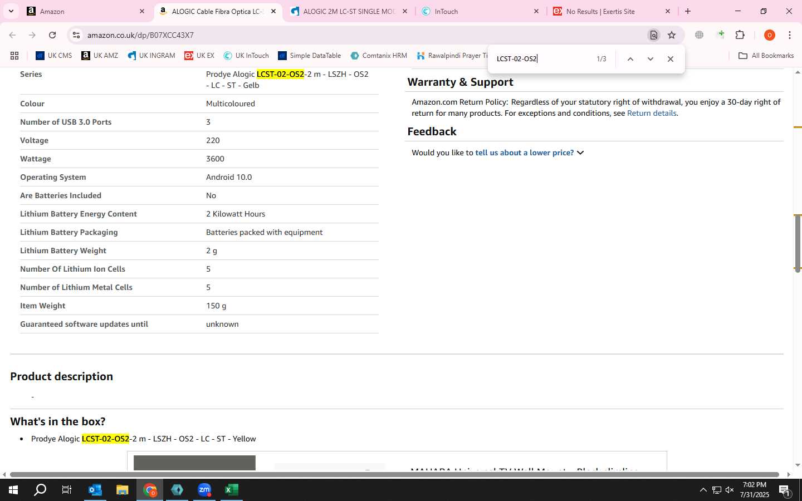Reload the current page
Image resolution: width=802 pixels, height=501 pixels.
click(52, 35)
